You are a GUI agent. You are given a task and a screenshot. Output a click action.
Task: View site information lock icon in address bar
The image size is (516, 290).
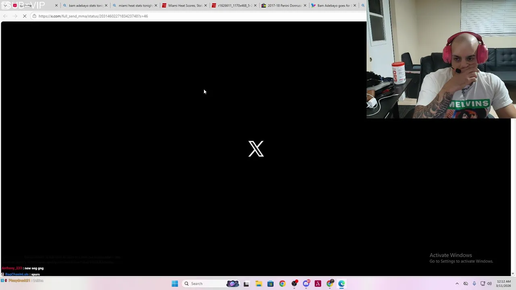point(34,16)
